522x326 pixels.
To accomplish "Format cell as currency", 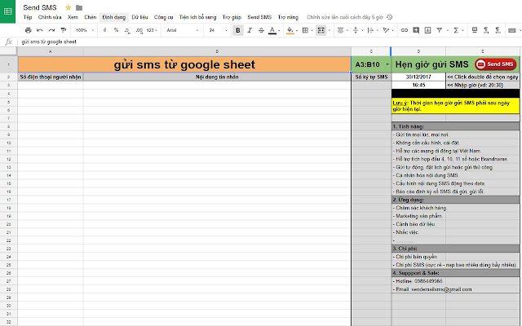I will pyautogui.click(x=104, y=30).
